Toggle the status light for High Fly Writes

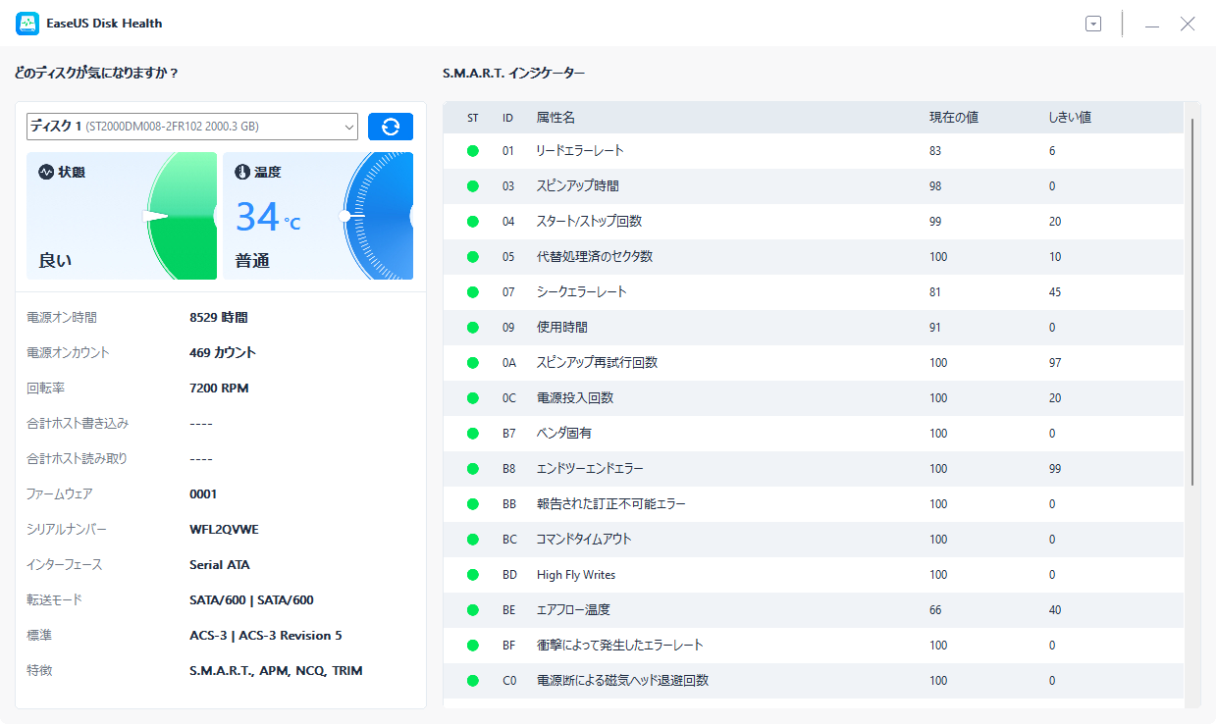pyautogui.click(x=472, y=574)
